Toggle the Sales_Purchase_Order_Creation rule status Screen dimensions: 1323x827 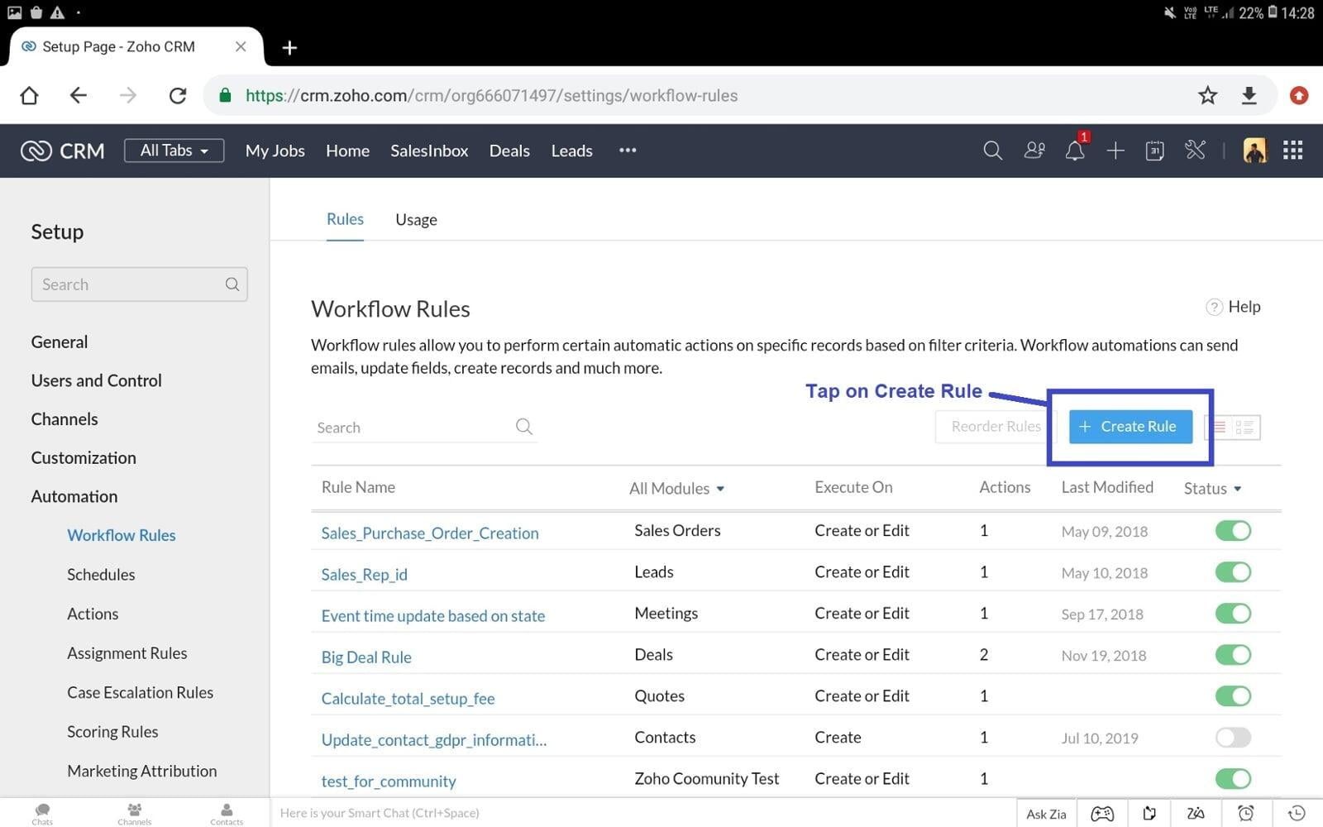[1233, 531]
